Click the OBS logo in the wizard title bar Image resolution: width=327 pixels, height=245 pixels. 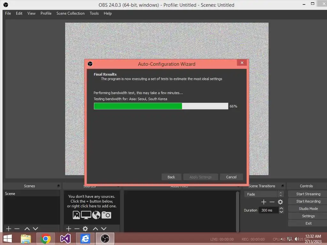tap(90, 64)
